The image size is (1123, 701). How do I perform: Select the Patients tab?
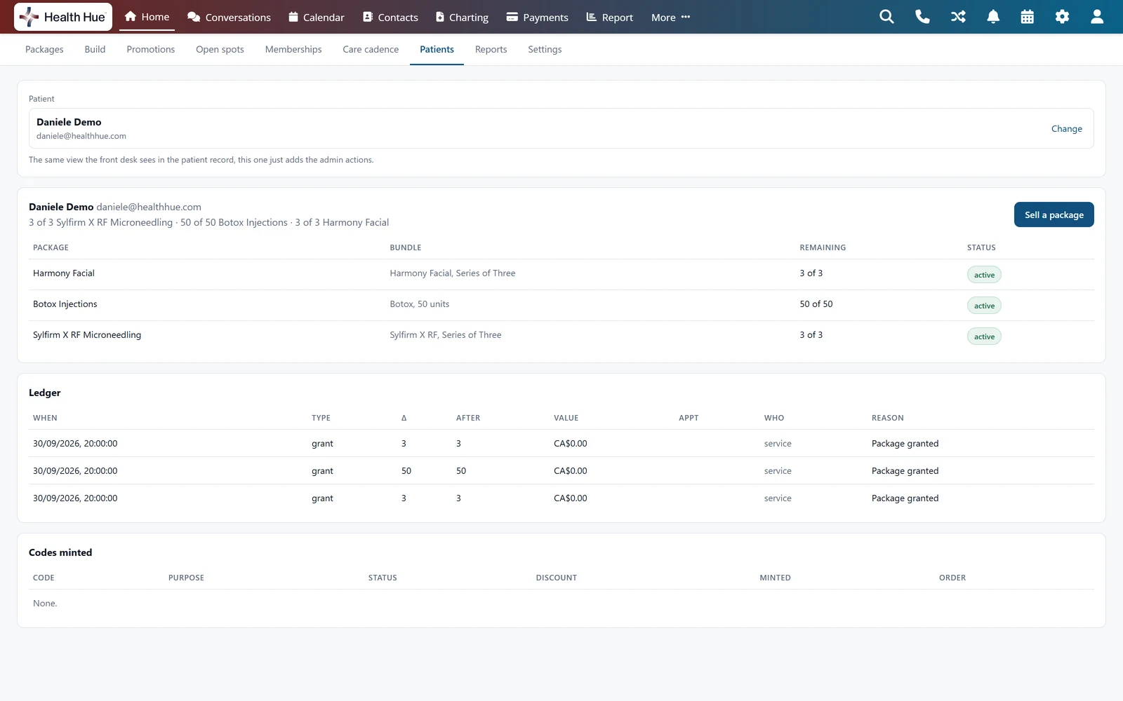[x=437, y=49]
